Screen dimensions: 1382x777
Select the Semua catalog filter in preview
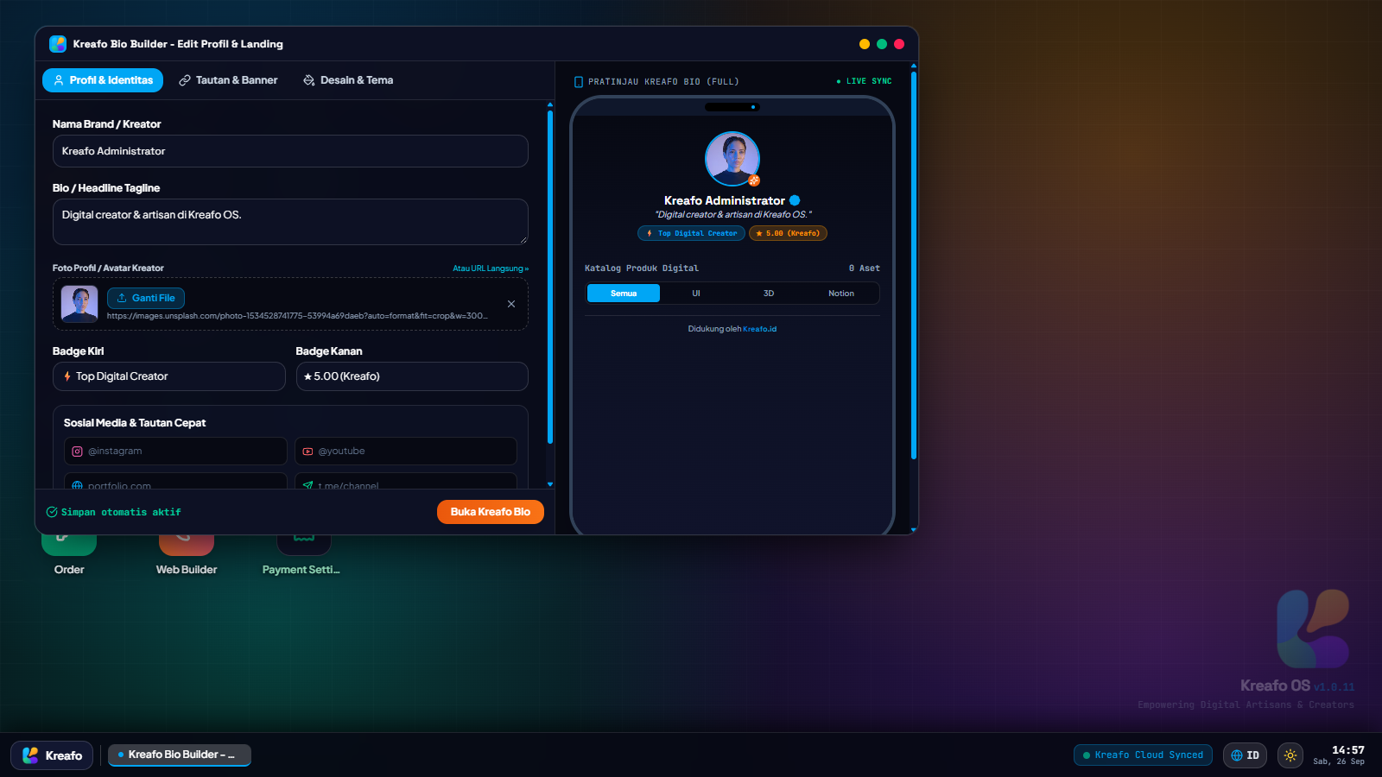[x=624, y=294]
